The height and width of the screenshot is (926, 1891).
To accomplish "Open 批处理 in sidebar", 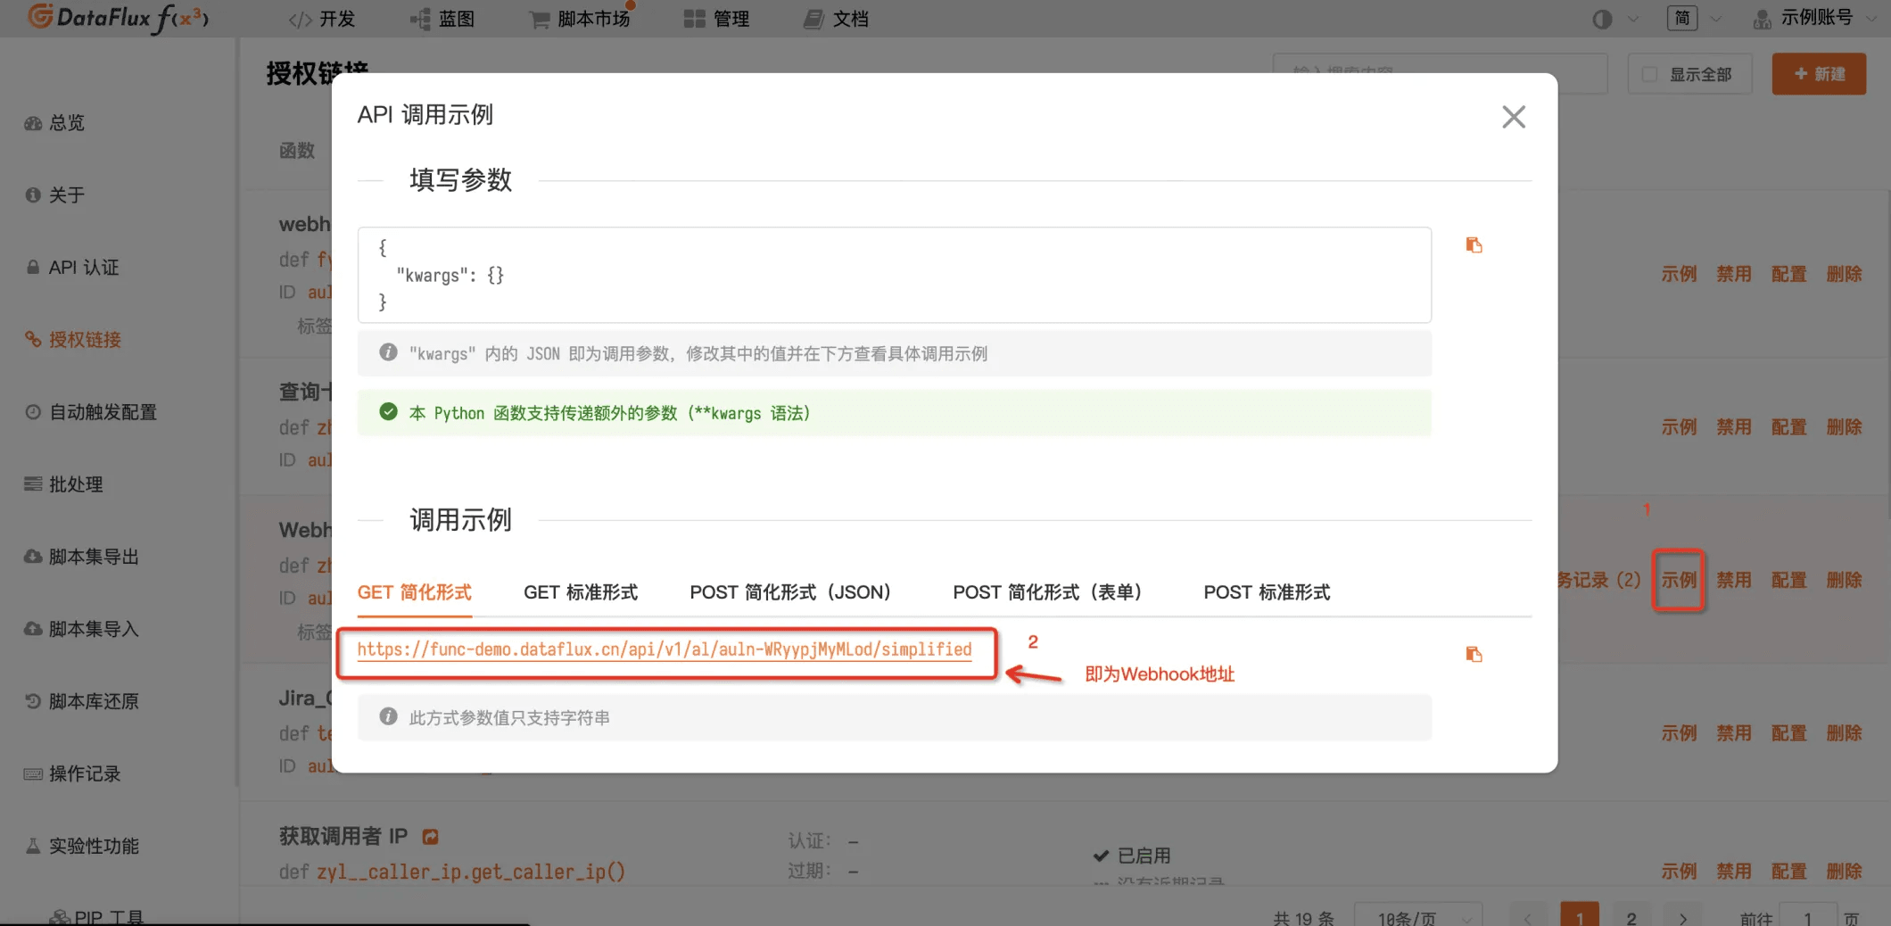I will 63,484.
